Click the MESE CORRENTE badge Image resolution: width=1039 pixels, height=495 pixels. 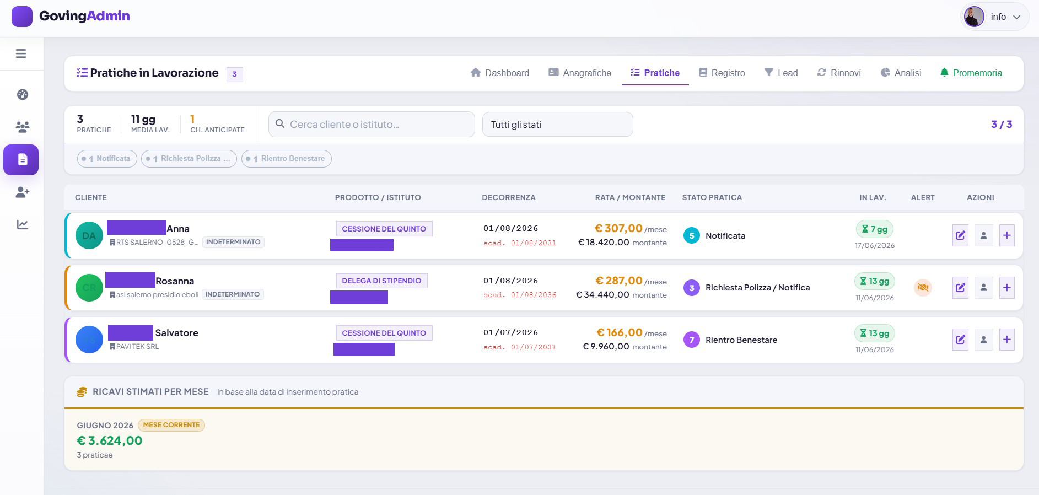[x=171, y=425]
